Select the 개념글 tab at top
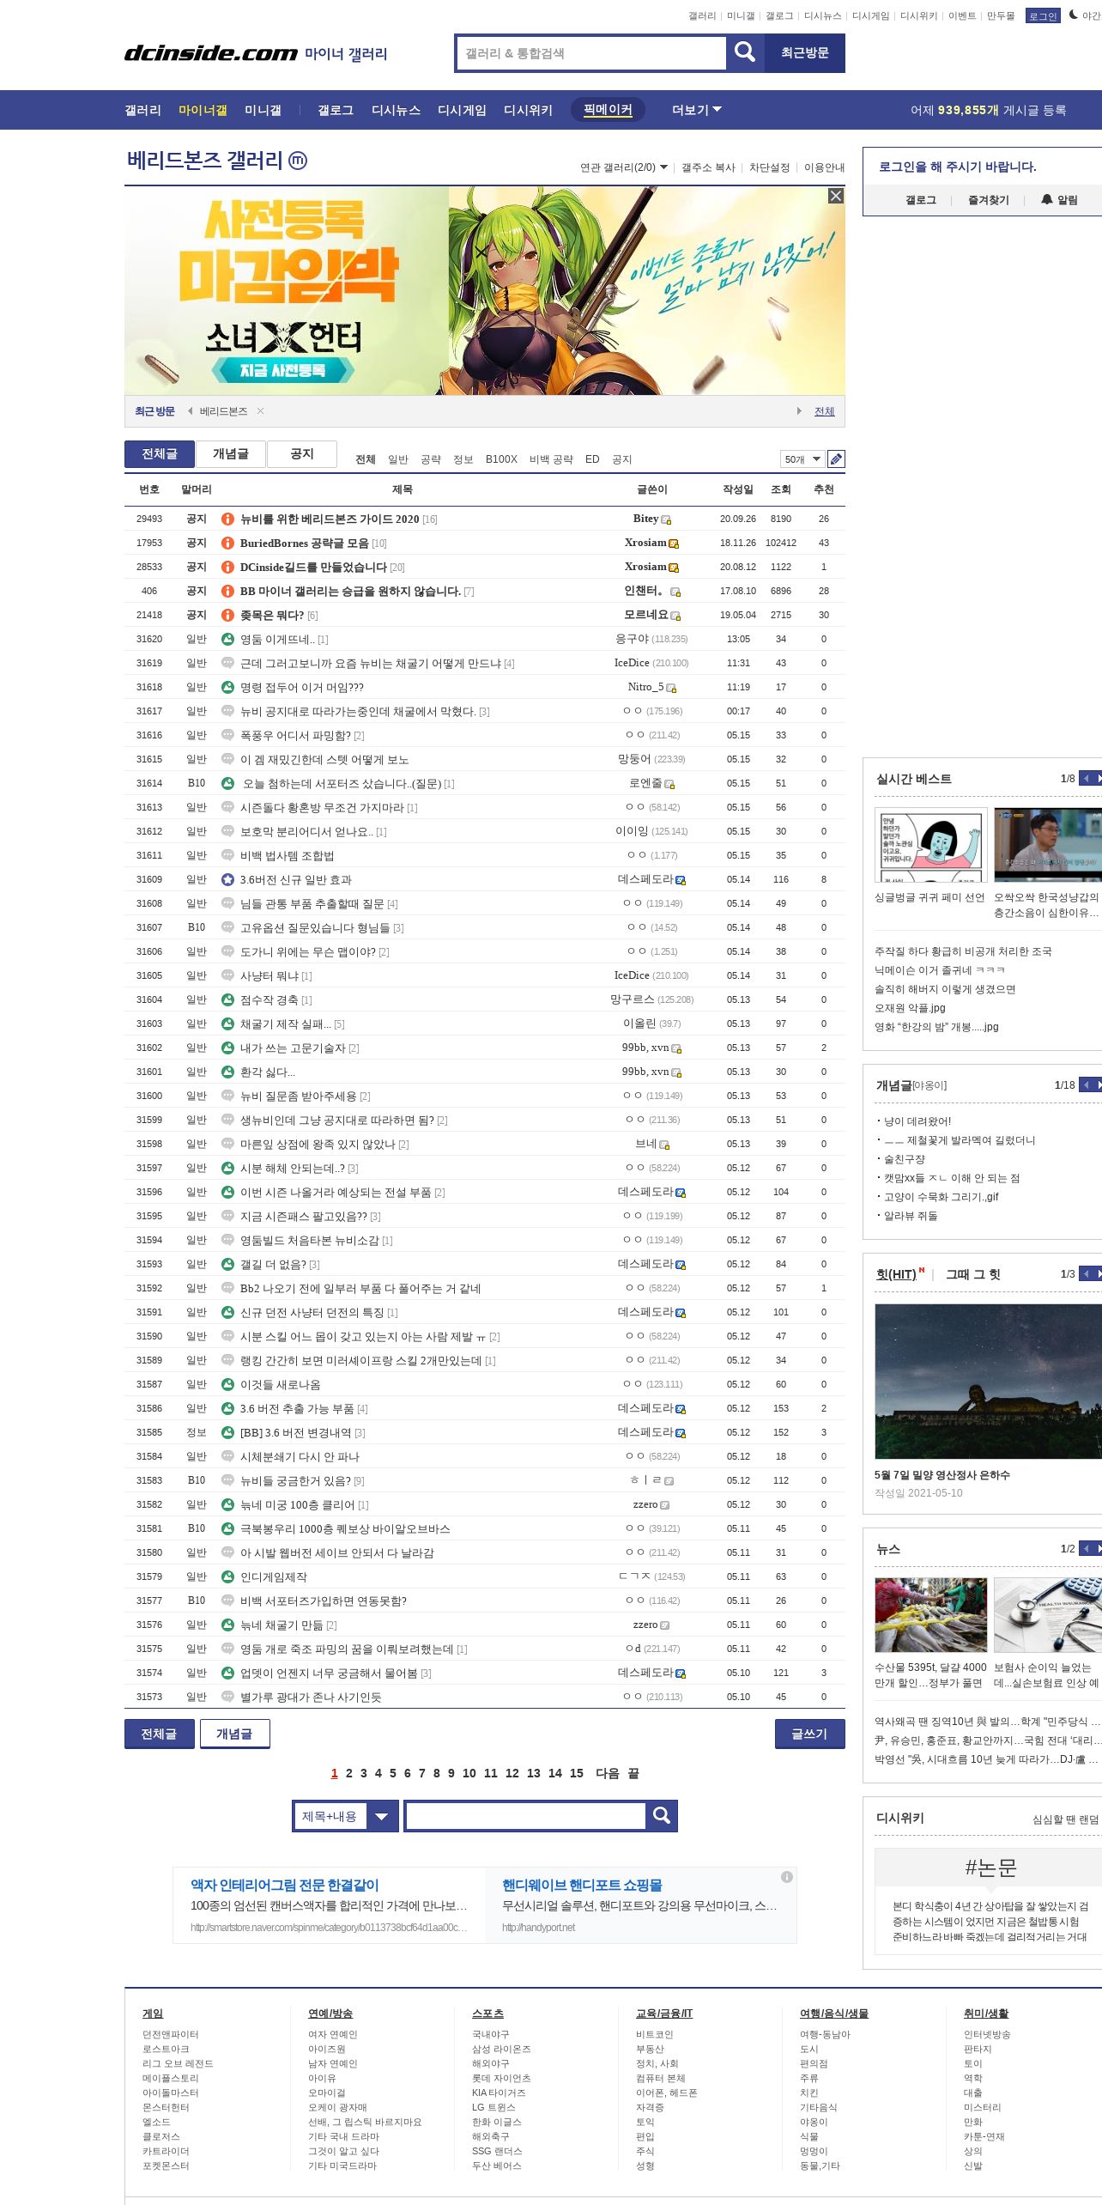Screen dimensions: 1102x2205 231,453
